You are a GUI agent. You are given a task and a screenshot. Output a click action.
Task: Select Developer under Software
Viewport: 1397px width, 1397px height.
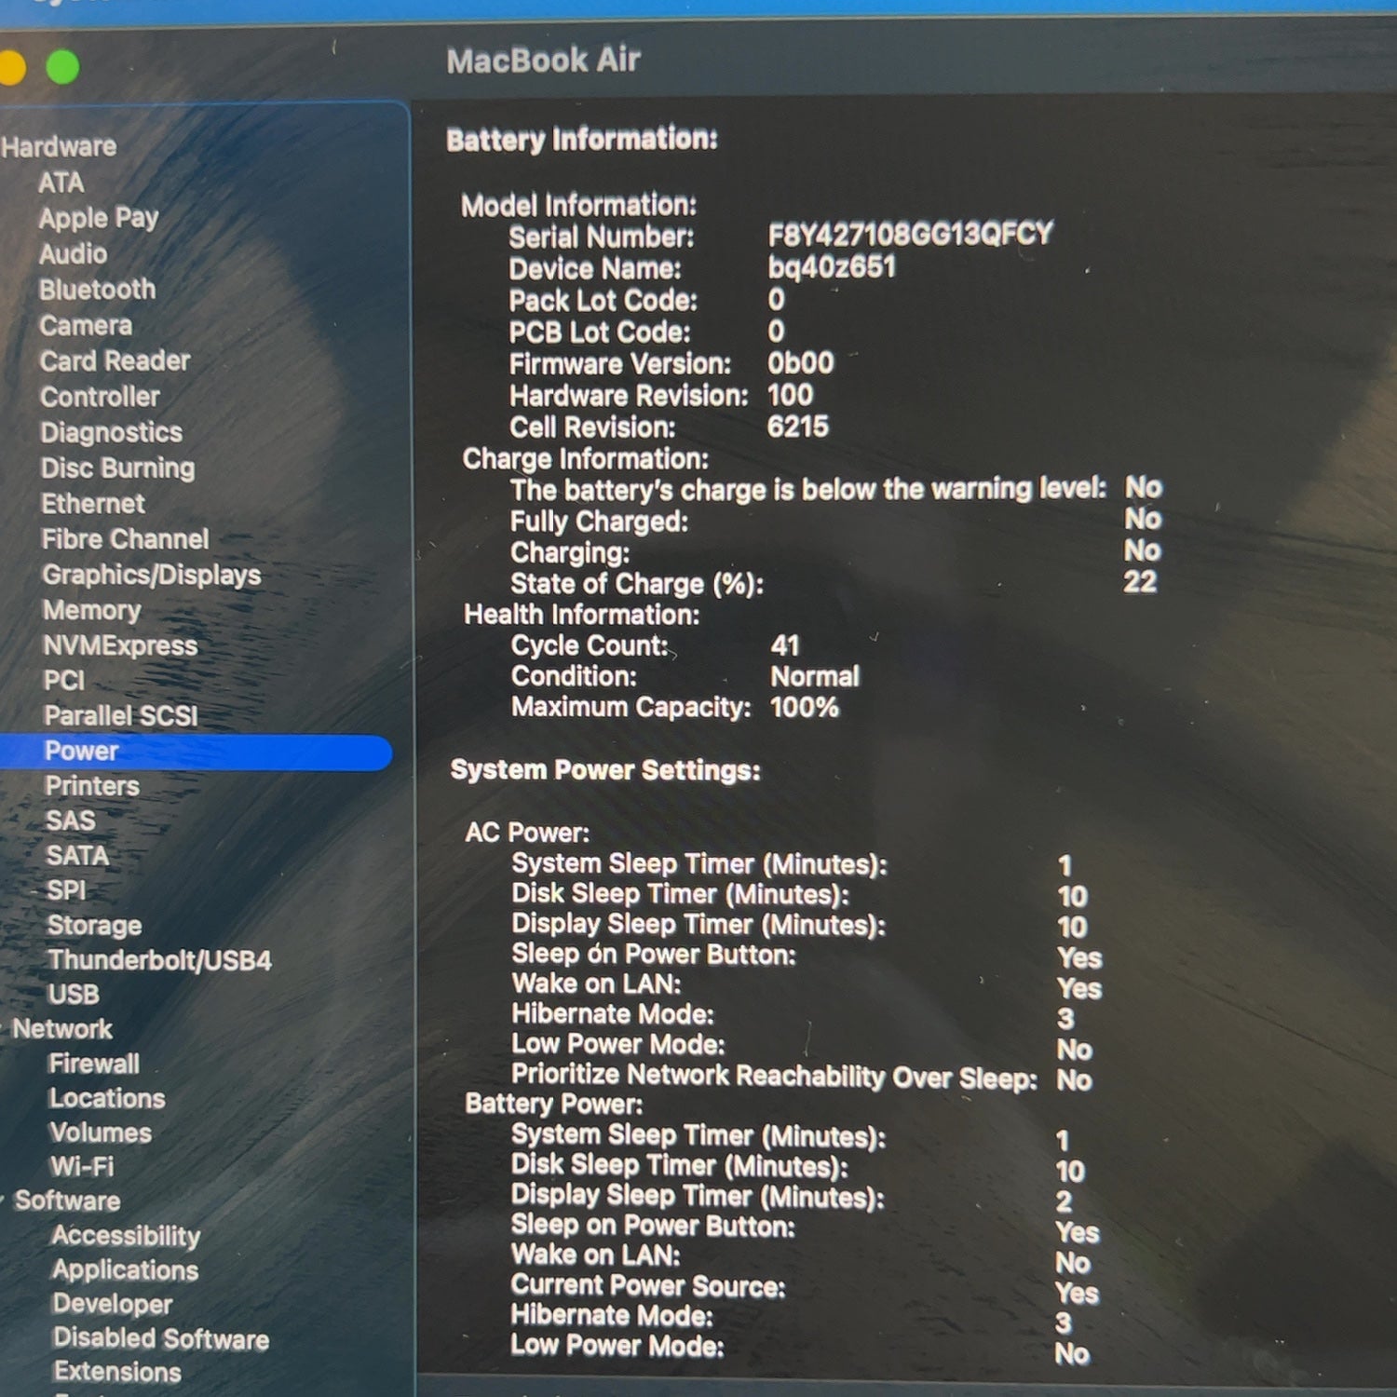(x=112, y=1304)
